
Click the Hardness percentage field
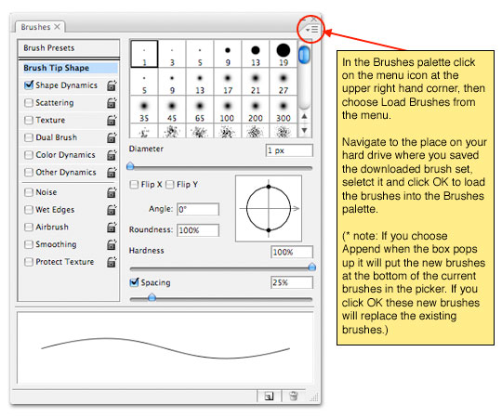292,252
